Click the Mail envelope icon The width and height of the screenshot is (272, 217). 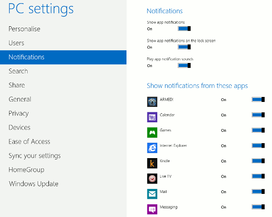(152, 194)
